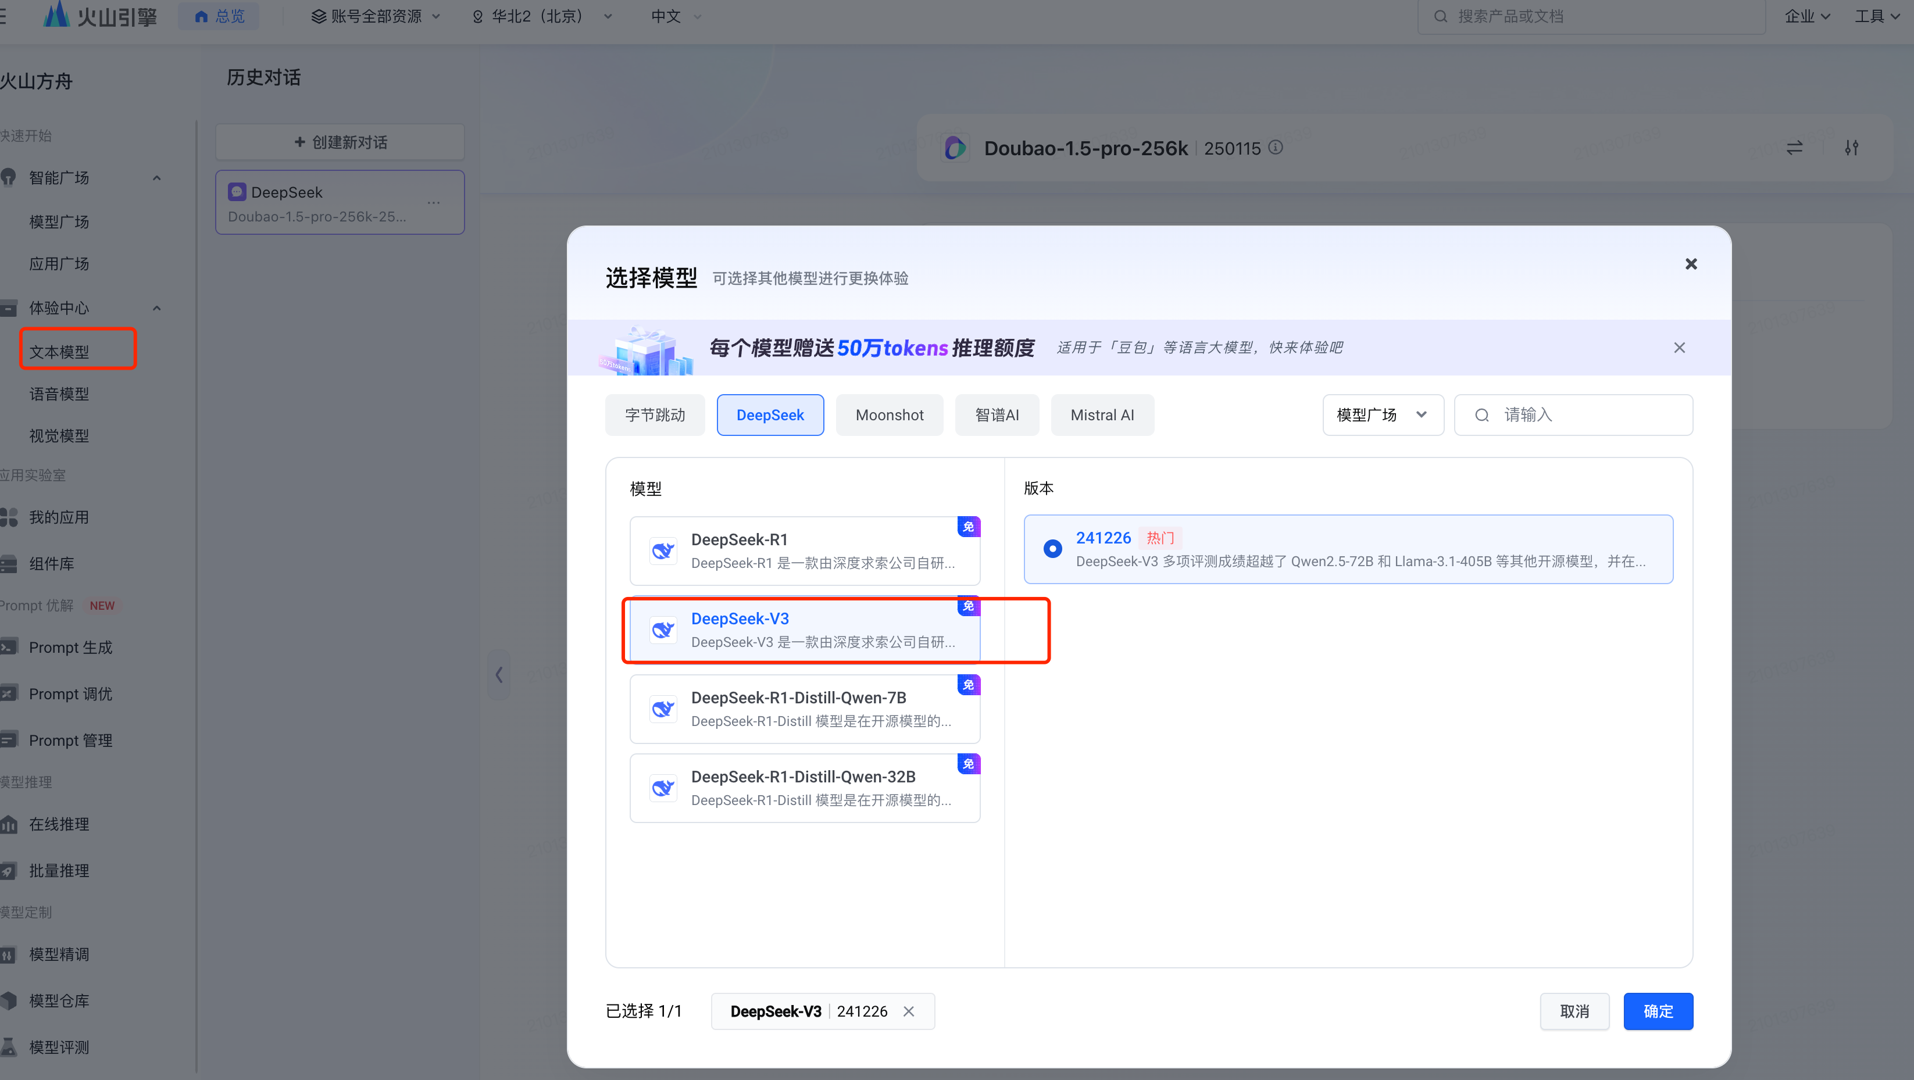Click the DeepSeek tab in model selector
Screen dimensions: 1914x1080
770,415
